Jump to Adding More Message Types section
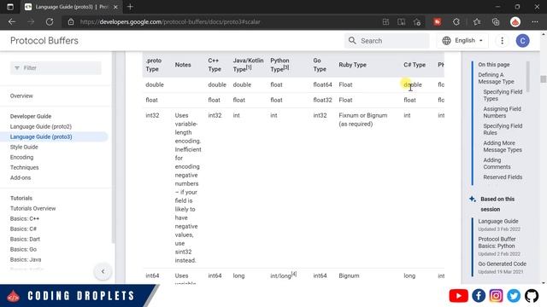The image size is (547, 307). click(x=503, y=146)
